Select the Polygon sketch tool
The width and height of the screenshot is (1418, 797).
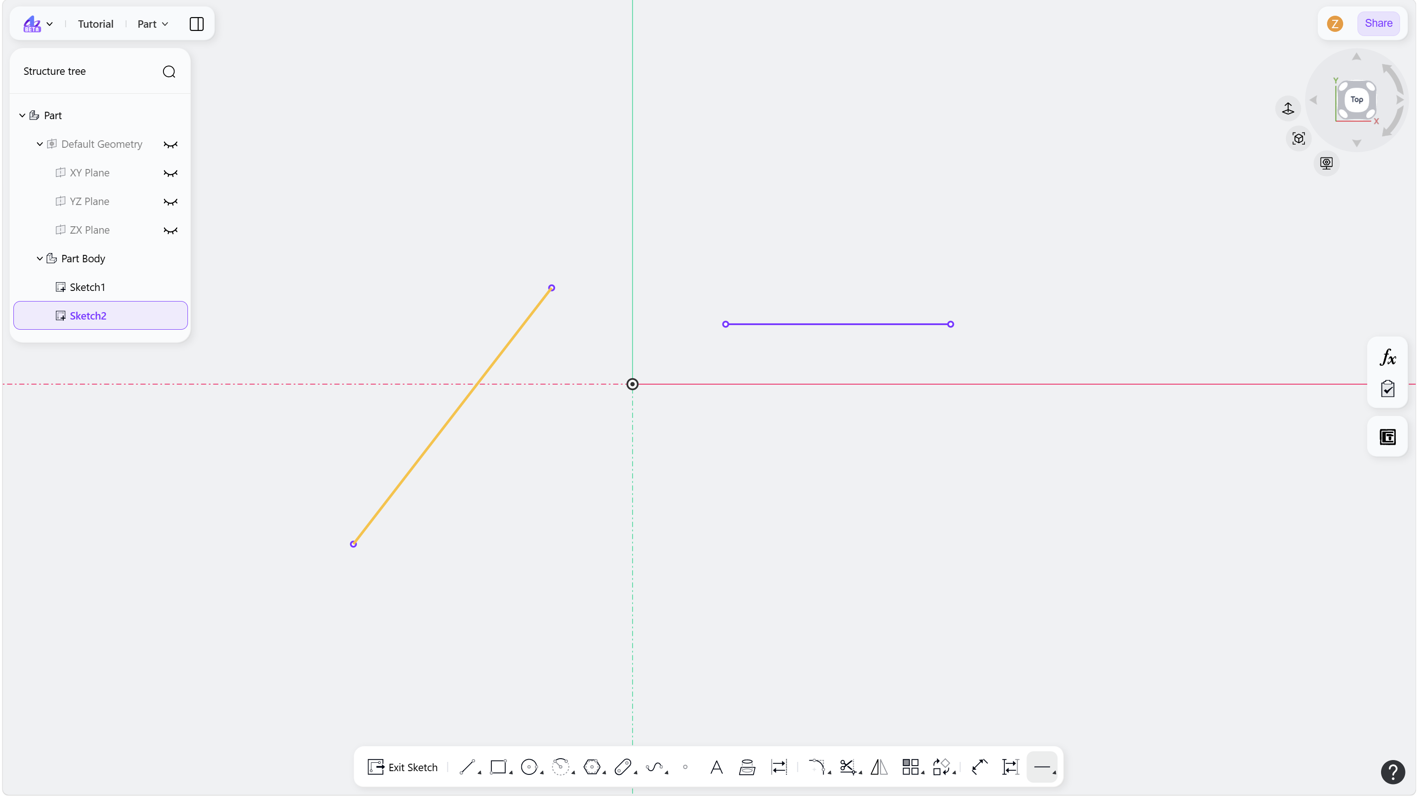click(x=592, y=767)
